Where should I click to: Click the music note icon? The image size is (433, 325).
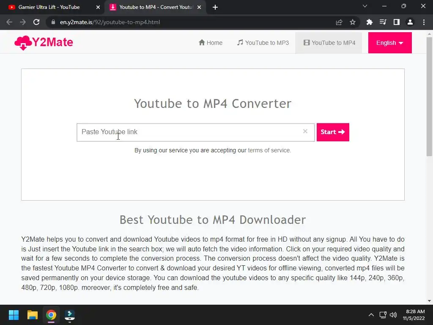(x=240, y=43)
